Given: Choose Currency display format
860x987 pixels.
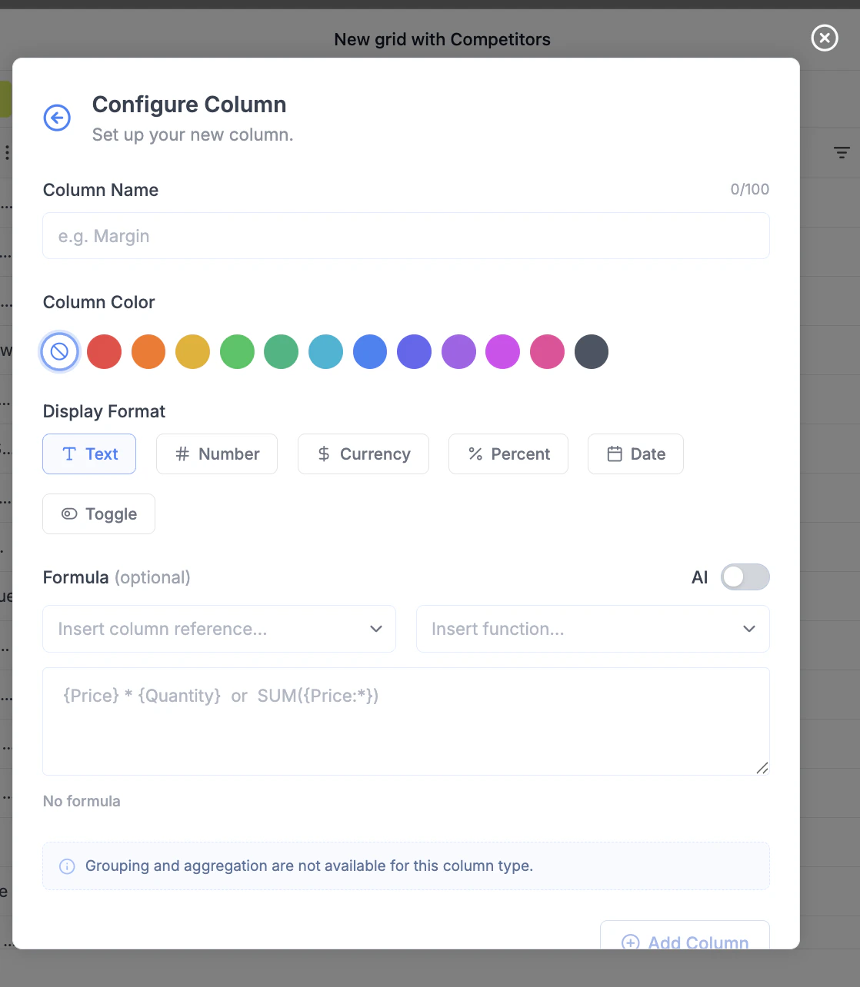Looking at the screenshot, I should (x=363, y=454).
